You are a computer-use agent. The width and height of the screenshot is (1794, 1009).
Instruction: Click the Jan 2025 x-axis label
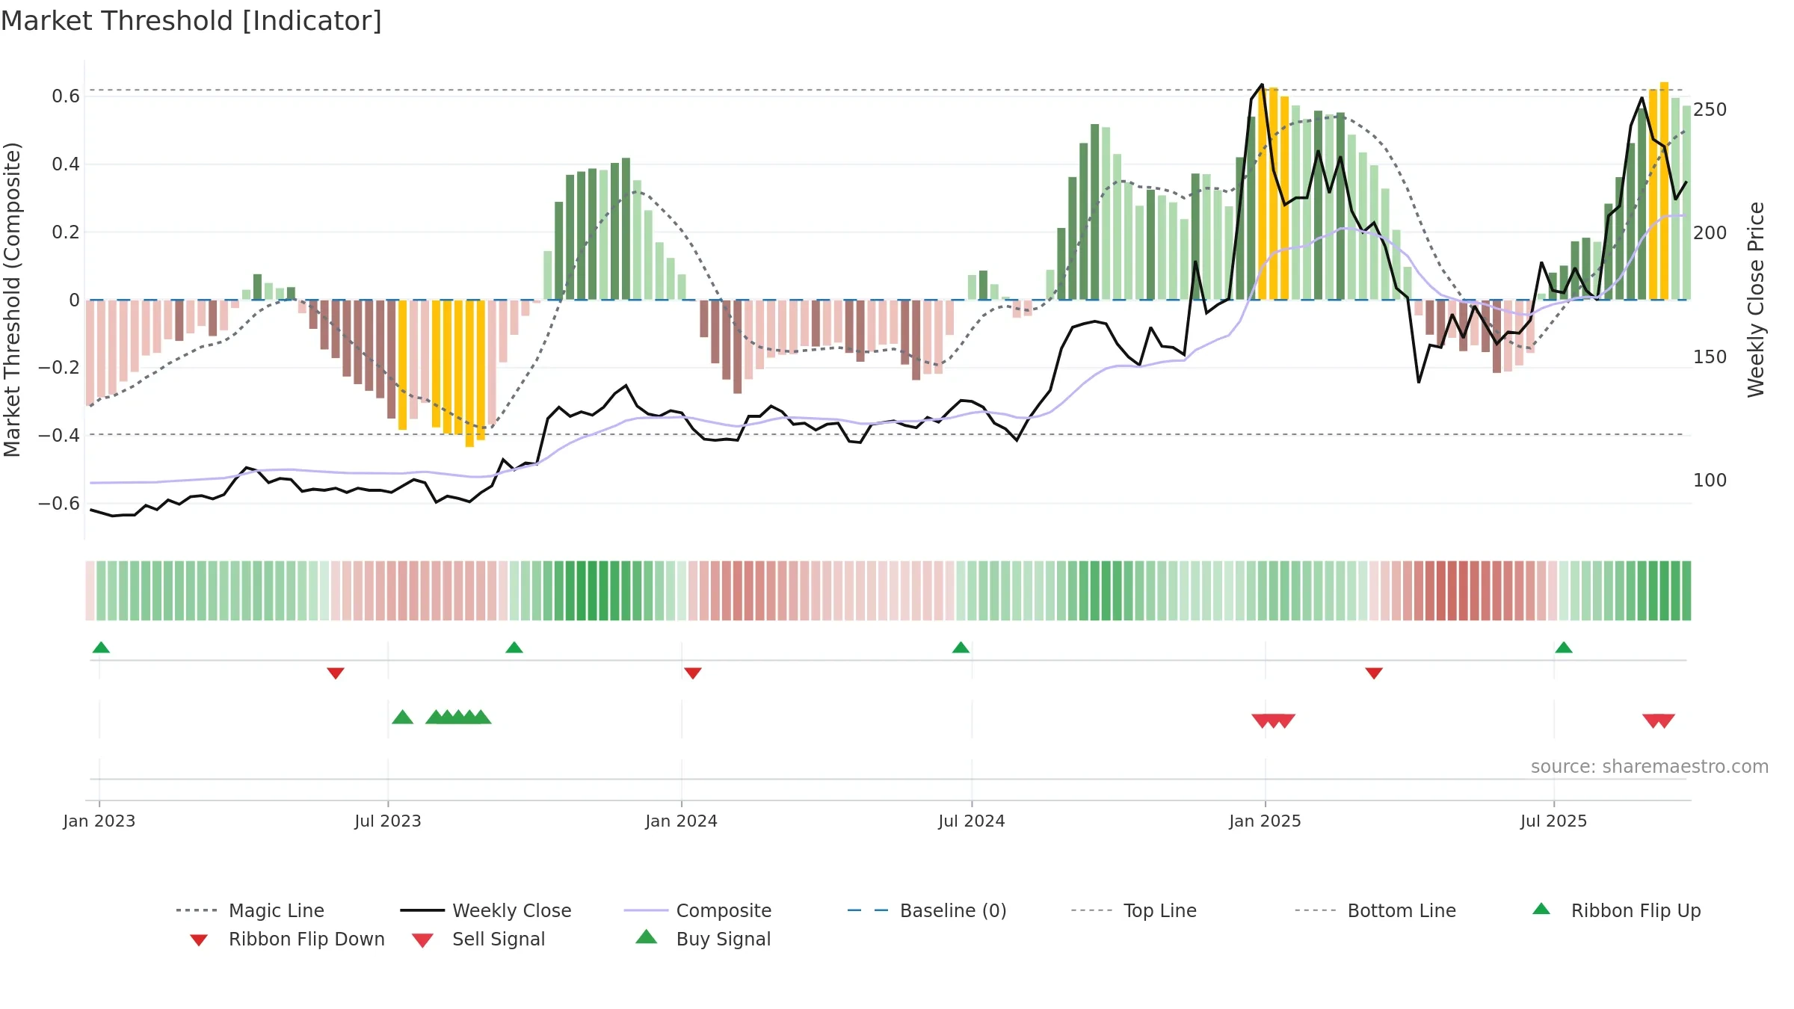pyautogui.click(x=1266, y=821)
